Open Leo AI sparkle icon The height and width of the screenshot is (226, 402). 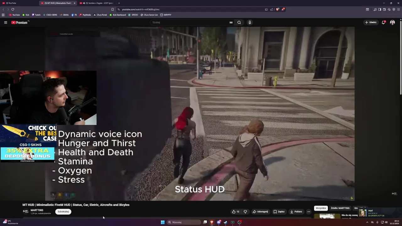[x=389, y=9]
